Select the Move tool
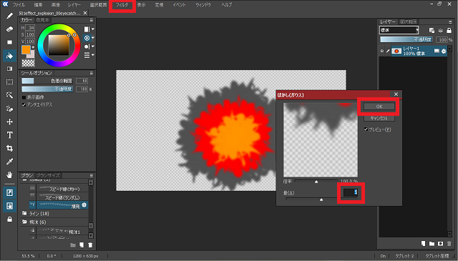 click(9, 122)
